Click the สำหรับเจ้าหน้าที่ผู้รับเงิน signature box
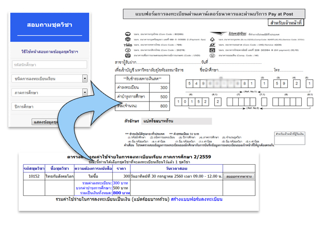This screenshot has width=321, height=228. (x=289, y=138)
